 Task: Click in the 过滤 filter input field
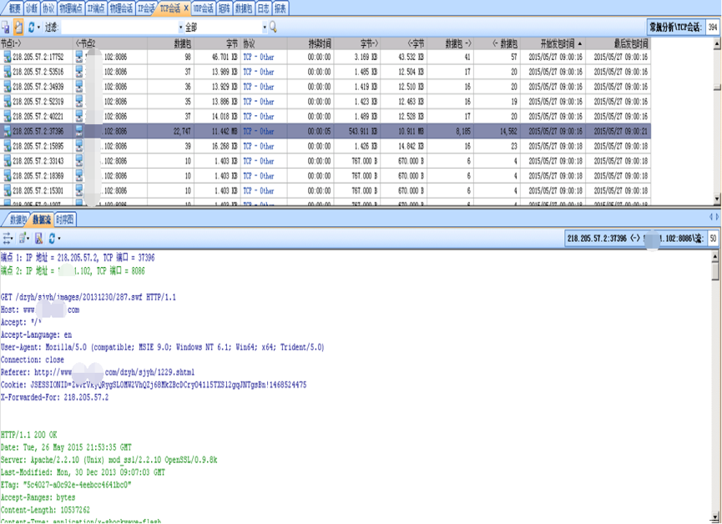117,28
